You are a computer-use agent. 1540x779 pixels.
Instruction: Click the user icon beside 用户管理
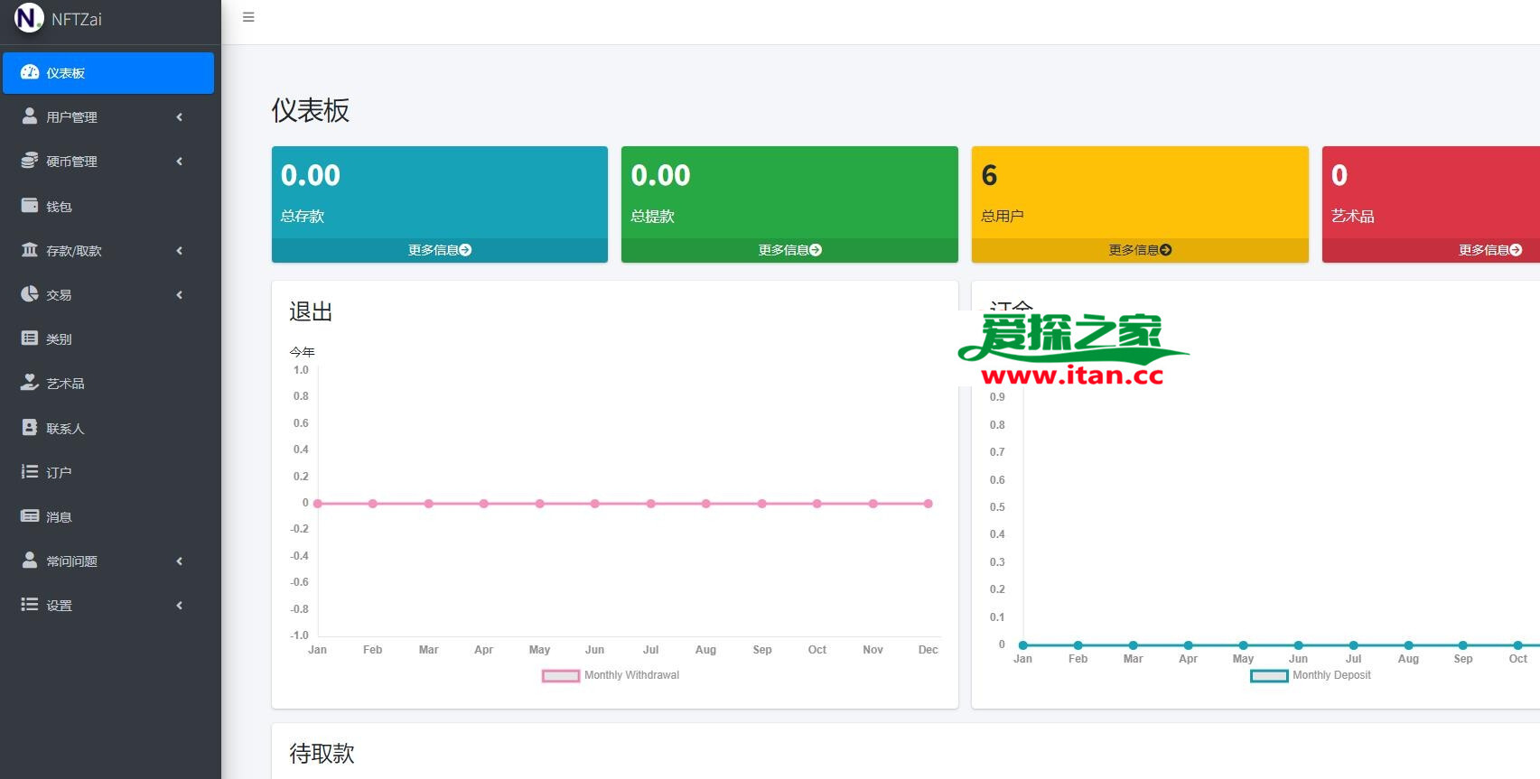click(x=30, y=116)
